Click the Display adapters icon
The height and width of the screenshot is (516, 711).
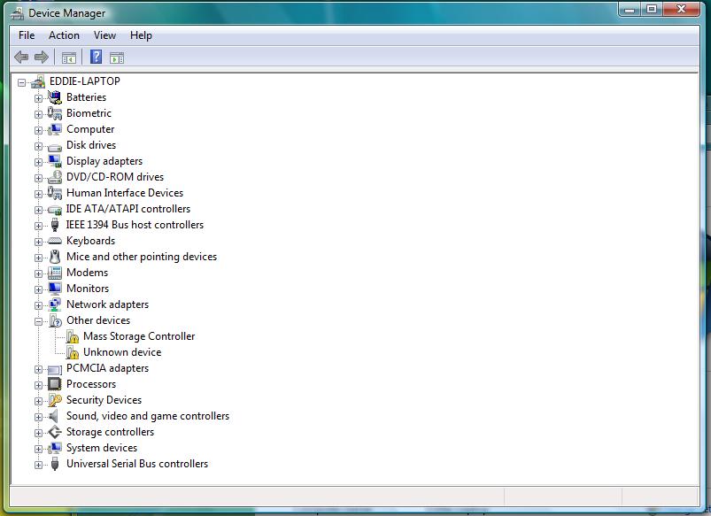(x=55, y=161)
